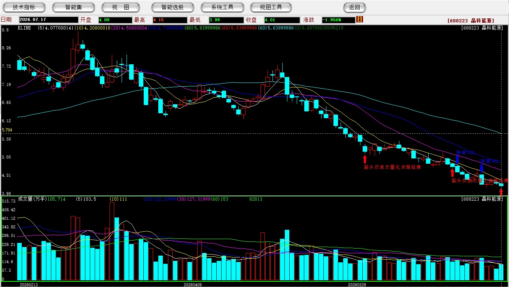Image resolution: width=509 pixels, height=287 pixels.
Task: Open 系统工具 from the top bar
Action: 222,7
